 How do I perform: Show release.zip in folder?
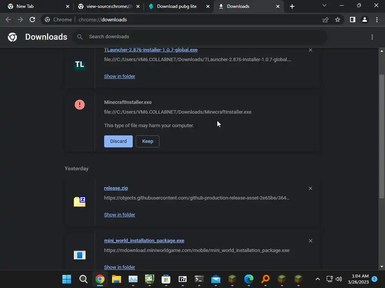coord(120,214)
